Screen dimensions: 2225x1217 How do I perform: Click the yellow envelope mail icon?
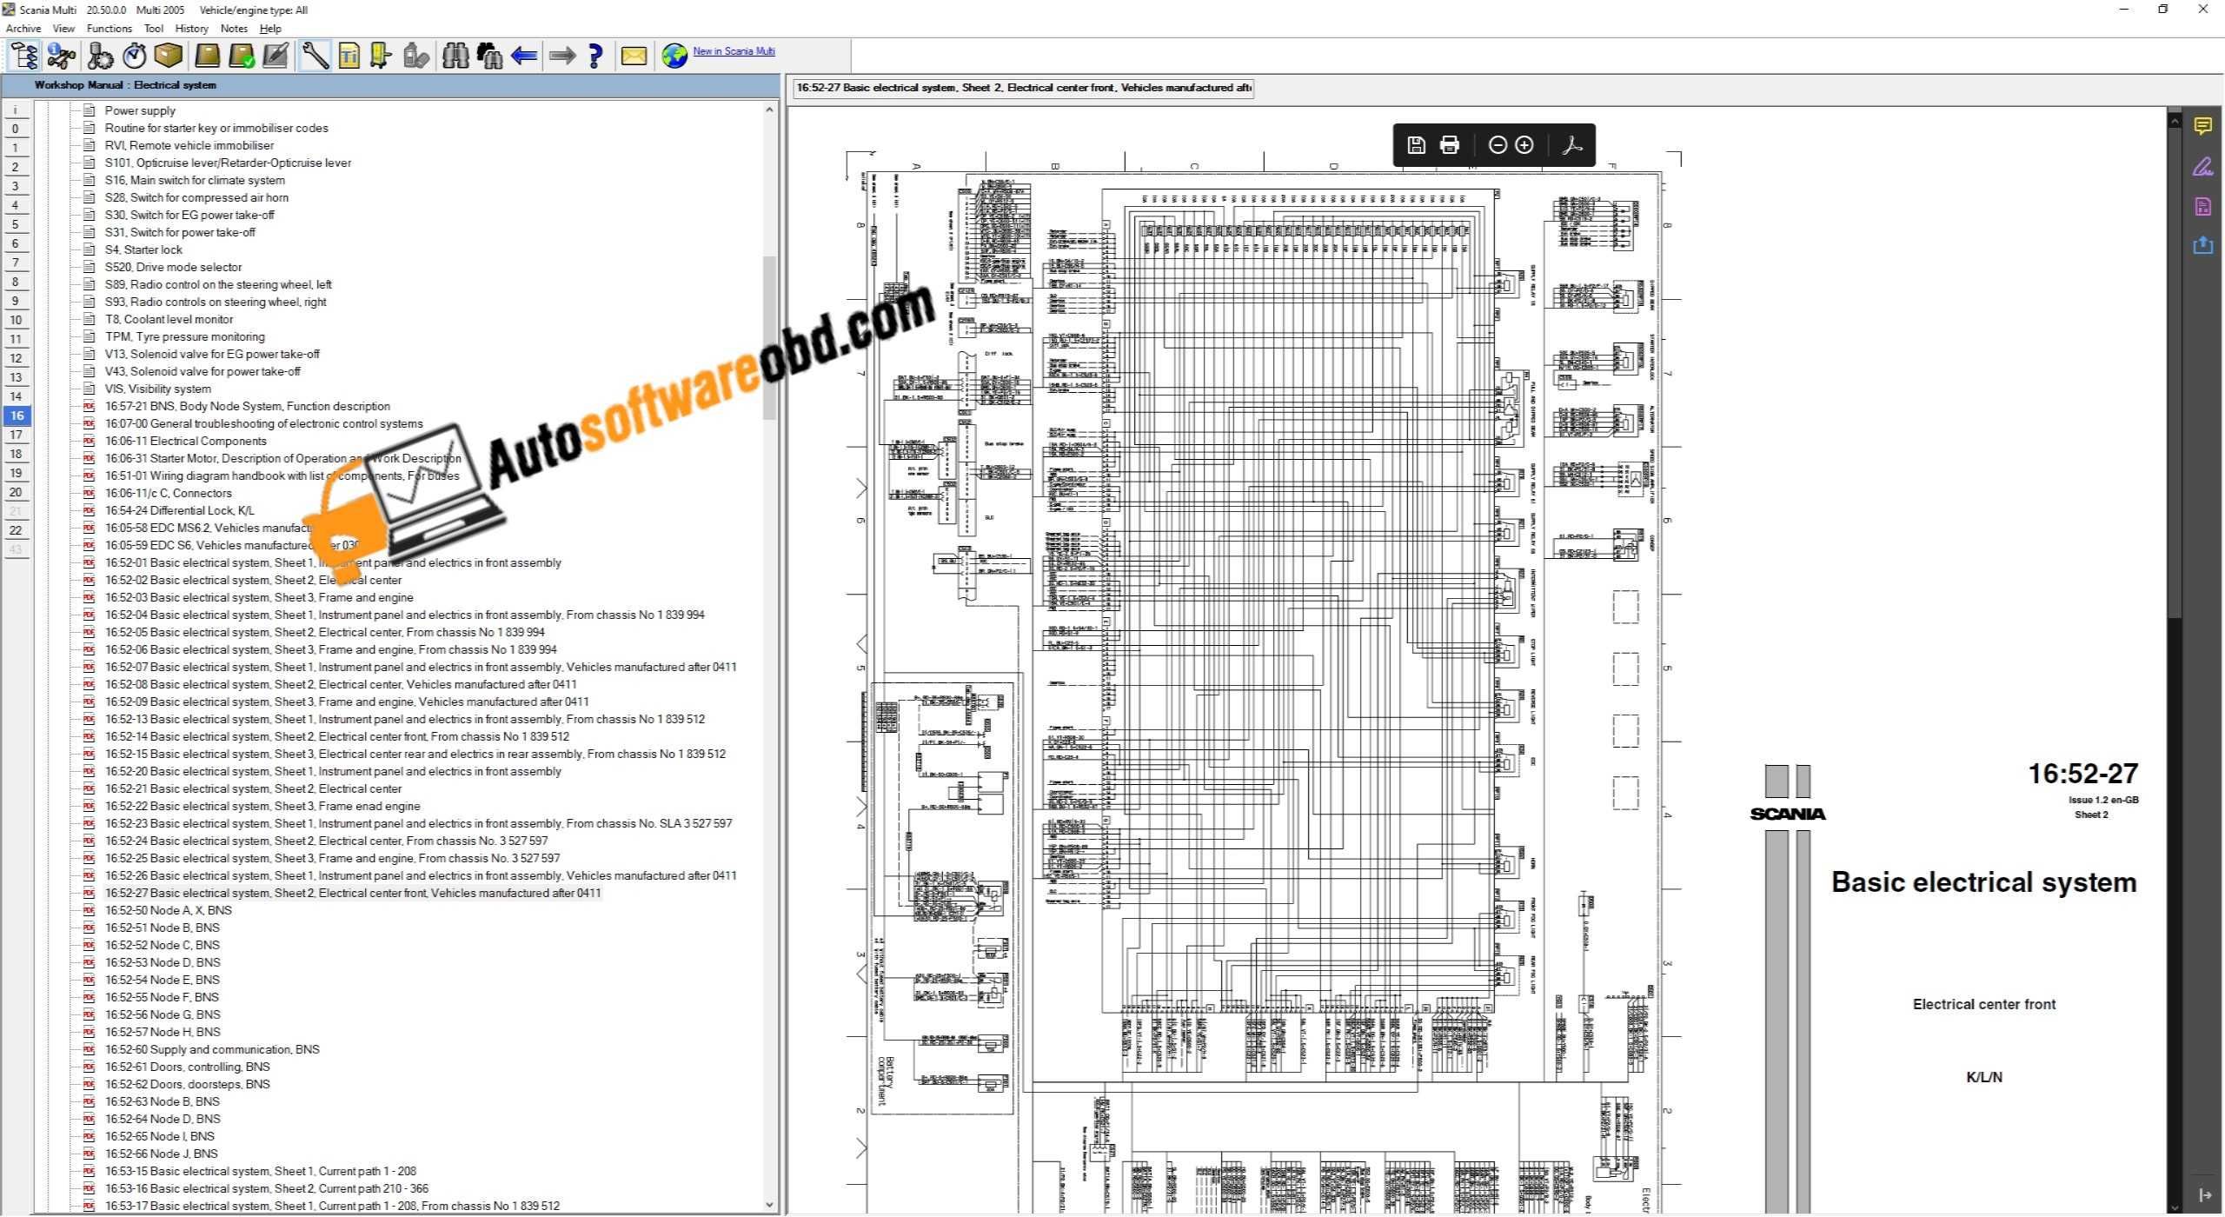click(634, 56)
